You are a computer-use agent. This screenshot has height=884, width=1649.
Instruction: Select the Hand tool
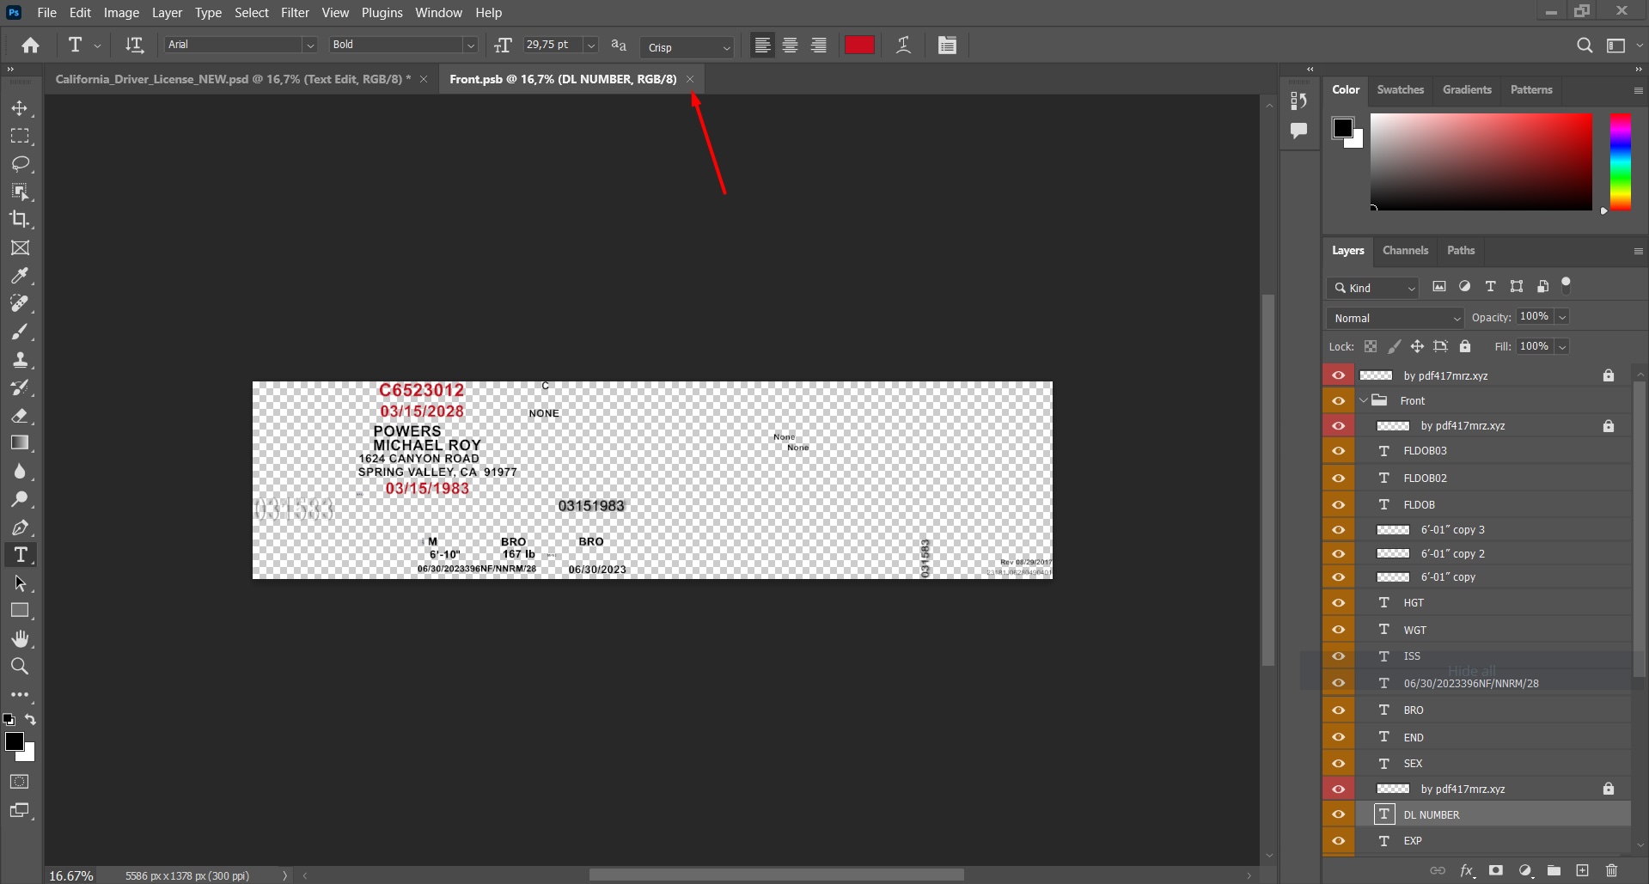21,638
